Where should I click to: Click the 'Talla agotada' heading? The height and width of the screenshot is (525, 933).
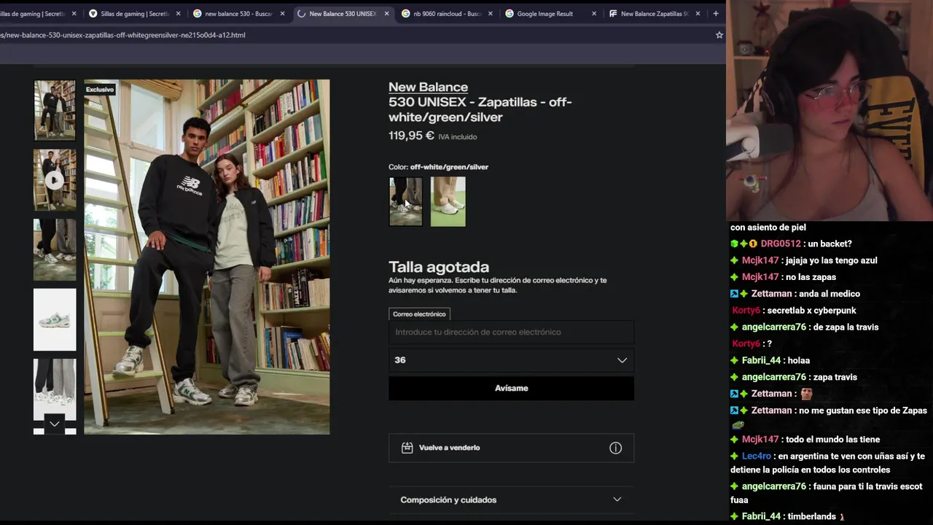439,267
